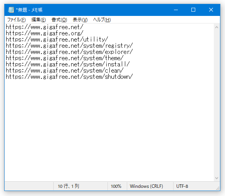
Task: Click the line ending with /system/theme/
Action: pos(65,58)
